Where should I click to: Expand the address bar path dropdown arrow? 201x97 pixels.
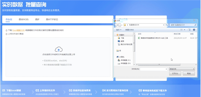click(x=164, y=25)
